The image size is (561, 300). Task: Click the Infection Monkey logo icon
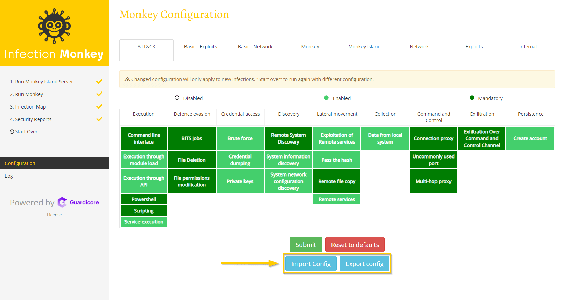click(x=54, y=26)
